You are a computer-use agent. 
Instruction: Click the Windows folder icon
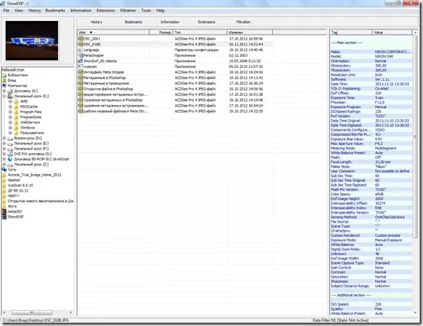17,128
